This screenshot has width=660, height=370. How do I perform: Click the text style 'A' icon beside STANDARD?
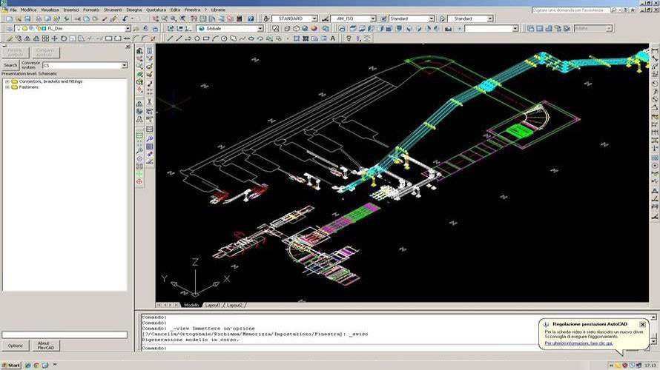(x=266, y=18)
